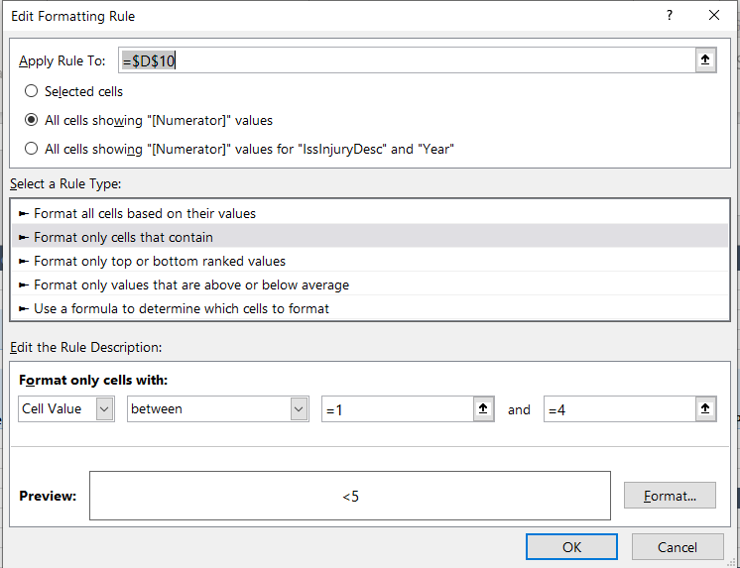Click the <5 preview box
This screenshot has height=568, width=740.
click(350, 496)
